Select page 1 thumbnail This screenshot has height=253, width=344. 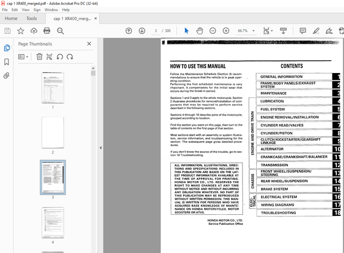tap(53, 87)
